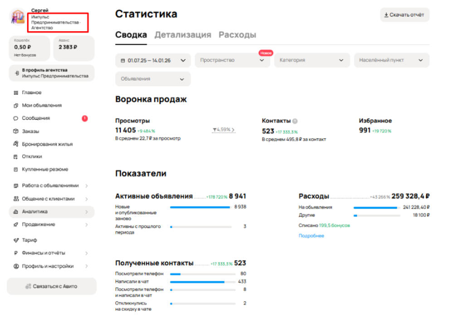This screenshot has width=458, height=327.
Task: Click the Заказы box icon
Action: coord(16,132)
